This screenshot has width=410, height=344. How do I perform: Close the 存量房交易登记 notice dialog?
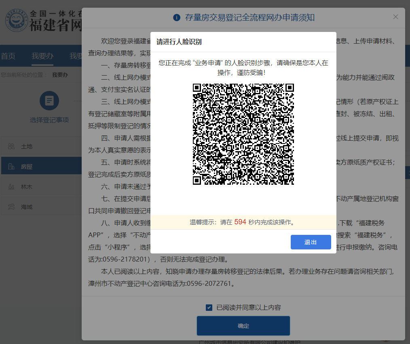pos(395,17)
